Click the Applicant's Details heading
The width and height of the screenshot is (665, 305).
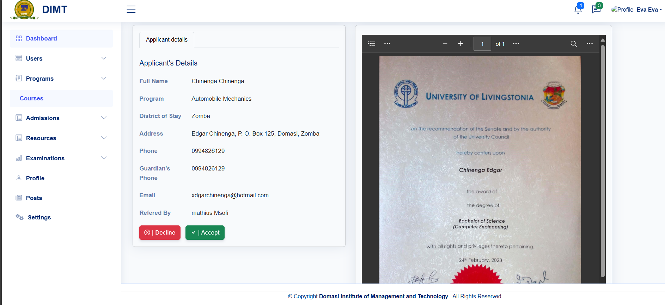(x=168, y=63)
